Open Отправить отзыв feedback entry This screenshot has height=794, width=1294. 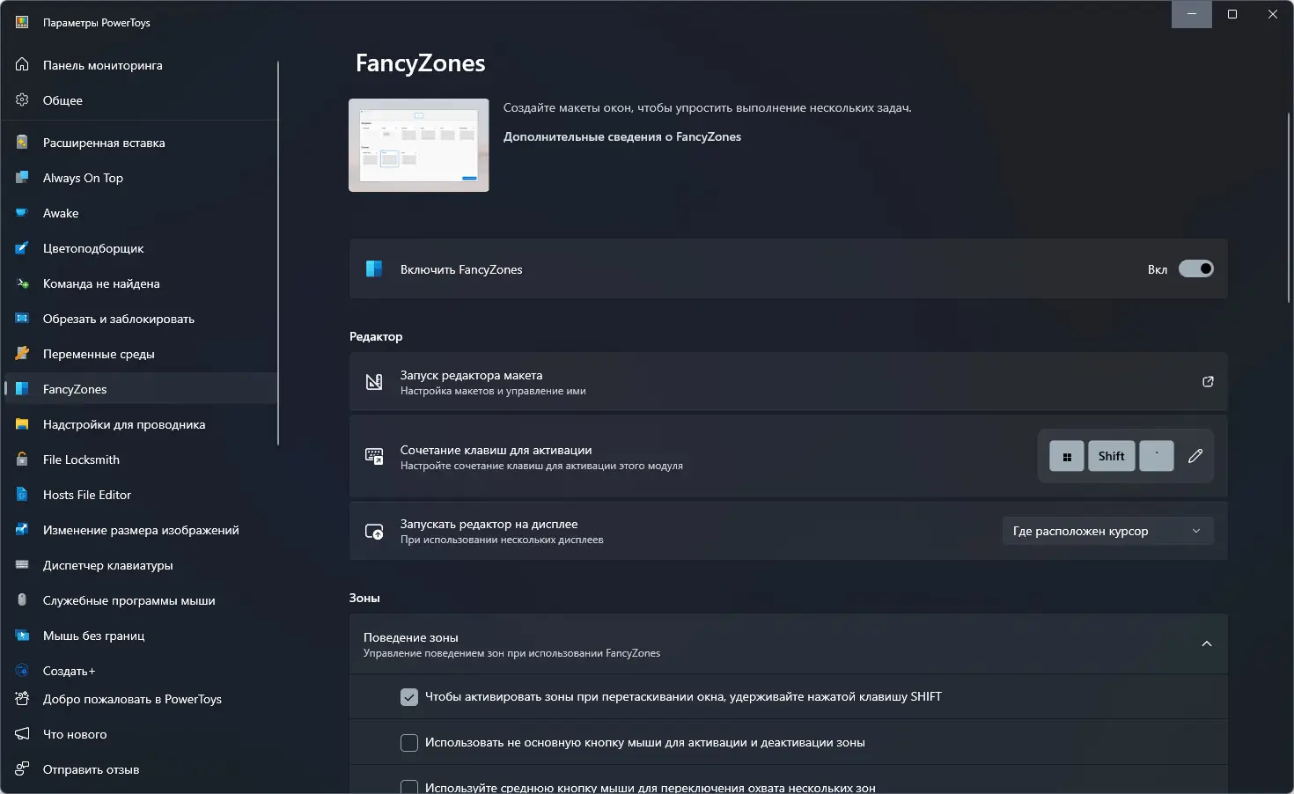(x=141, y=769)
